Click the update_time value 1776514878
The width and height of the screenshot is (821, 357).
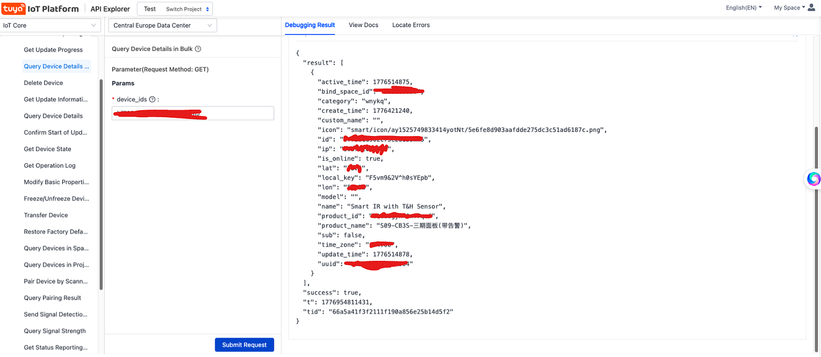click(392, 254)
